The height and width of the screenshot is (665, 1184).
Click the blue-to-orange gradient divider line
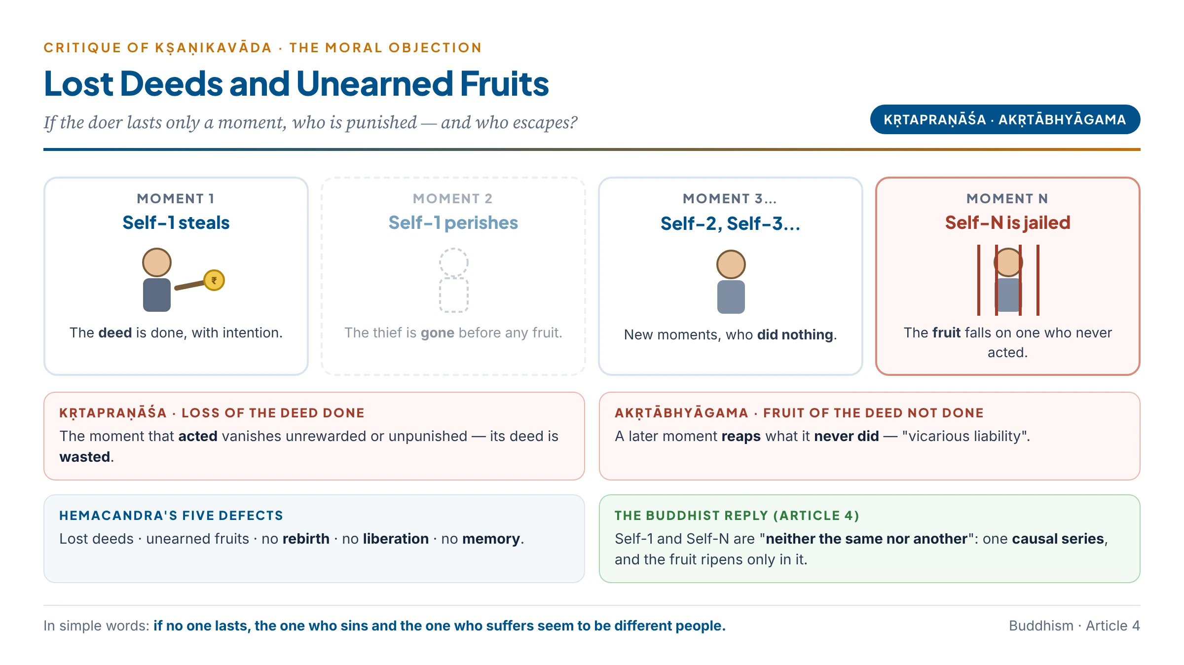[x=592, y=149]
